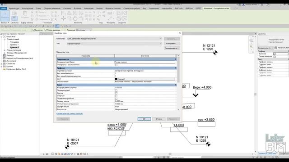Click the Arial font value cell
Viewport: 289px width, 162px height.
tap(145, 107)
